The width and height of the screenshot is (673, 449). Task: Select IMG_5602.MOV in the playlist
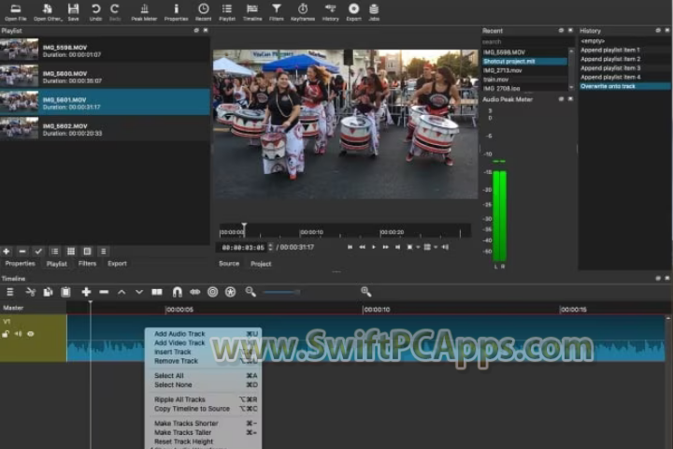click(105, 128)
